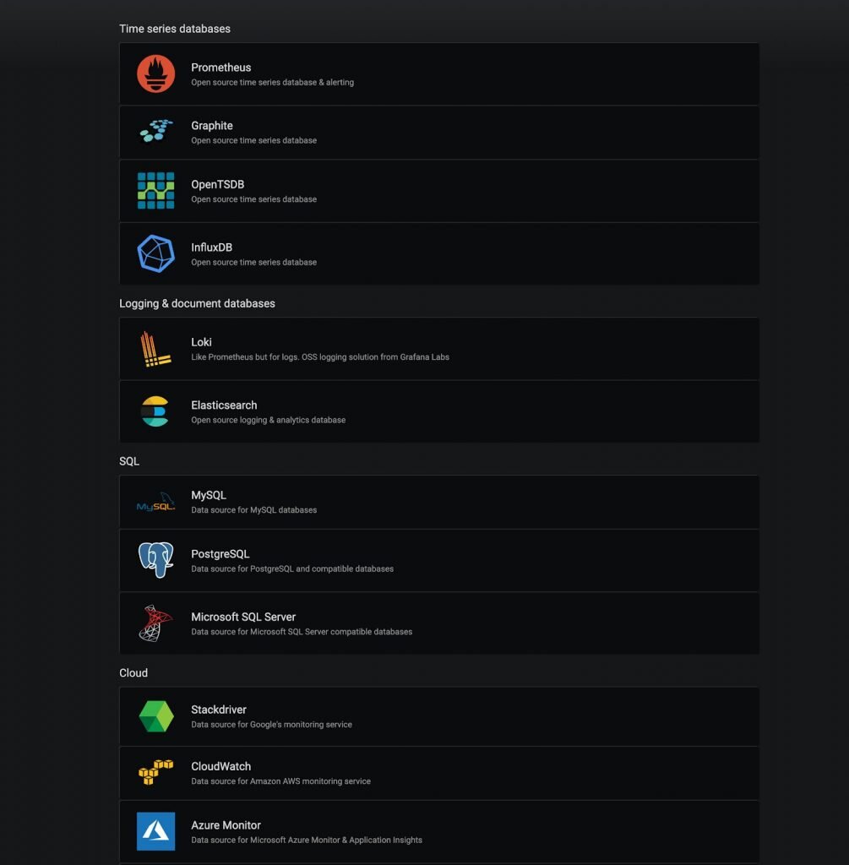The height and width of the screenshot is (865, 849).
Task: Open the Prometheus data source card
Action: pos(439,73)
